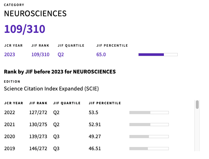209x159 pixels.
Task: Click the purple 2023 percentile progress bar
Action: click(158, 54)
